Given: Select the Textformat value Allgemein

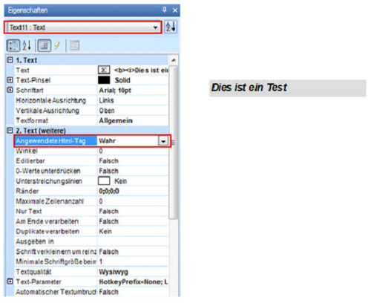Looking at the screenshot, I should [116, 120].
